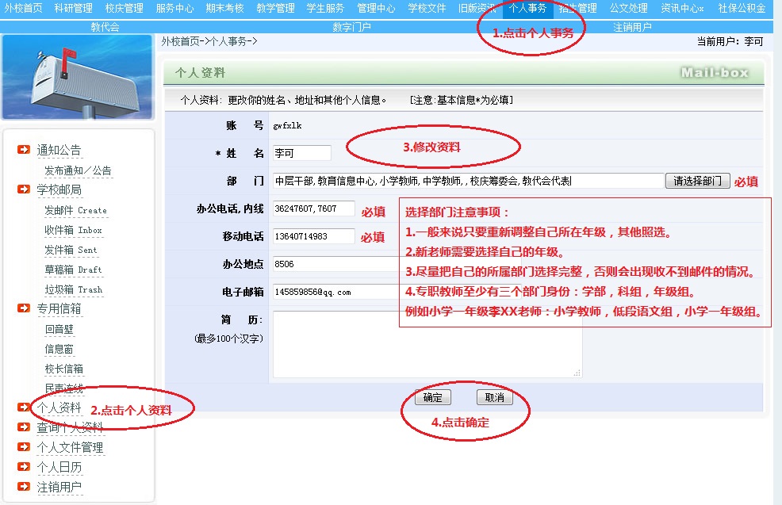
Task: Open 草稿箱 Draft folder
Action: tap(71, 270)
